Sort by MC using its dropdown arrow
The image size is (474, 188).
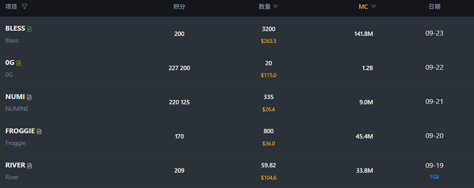click(x=373, y=7)
